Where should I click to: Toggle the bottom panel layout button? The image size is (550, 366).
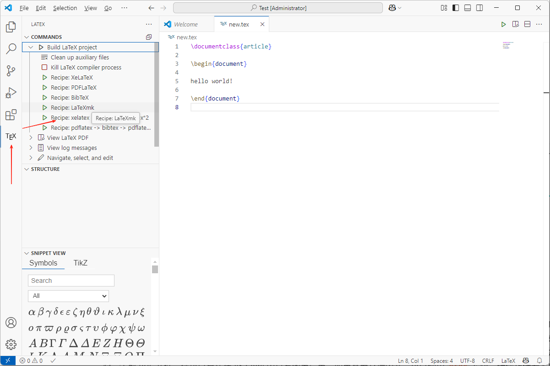tap(468, 8)
